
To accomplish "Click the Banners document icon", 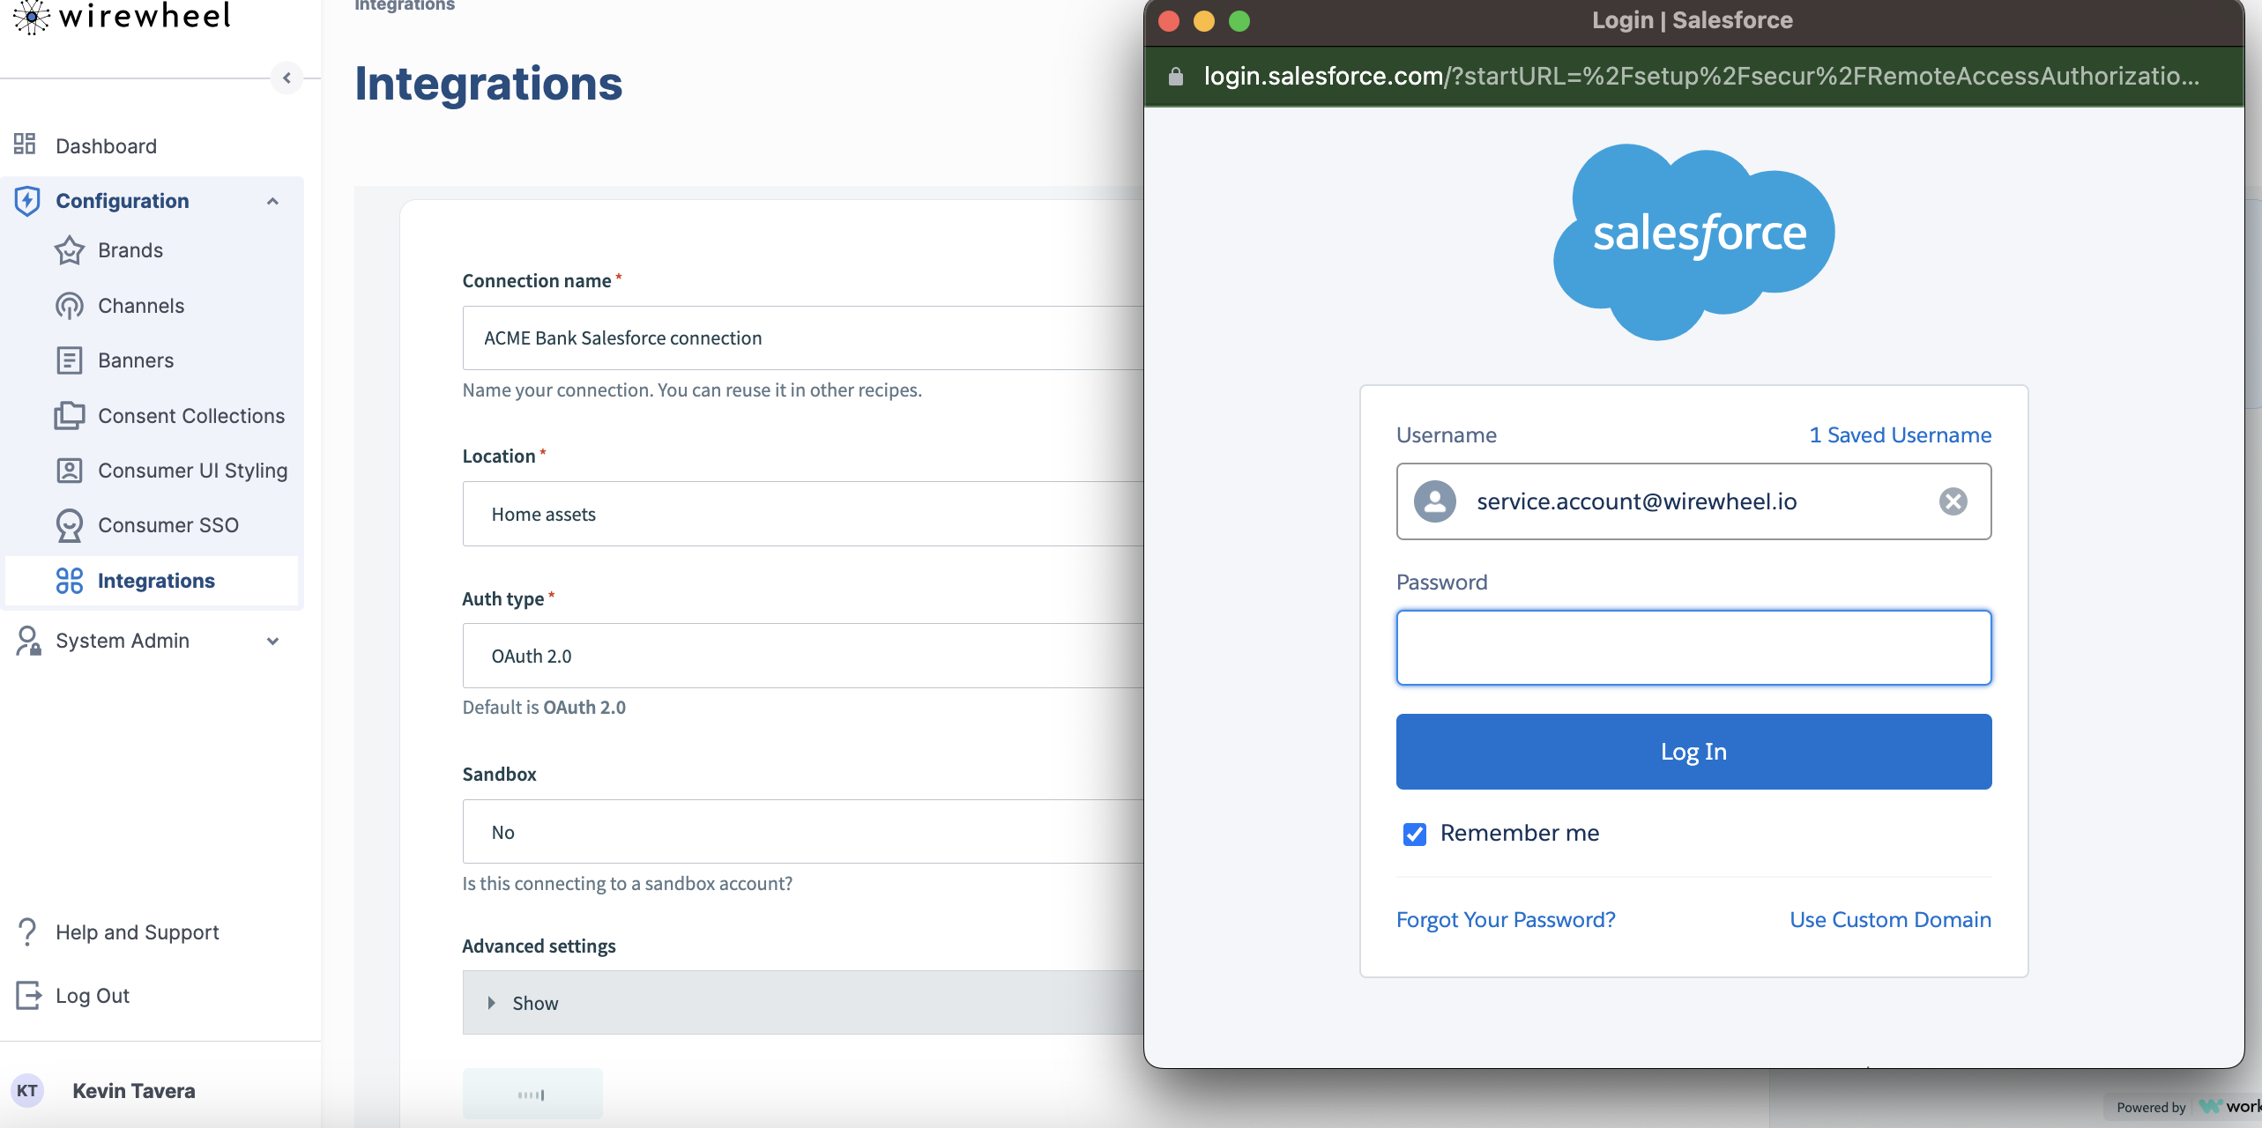I will click(70, 360).
